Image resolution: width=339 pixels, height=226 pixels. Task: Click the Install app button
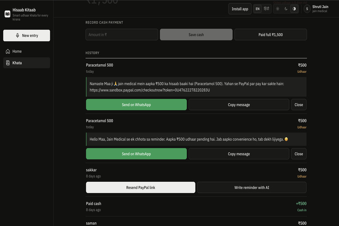click(240, 9)
